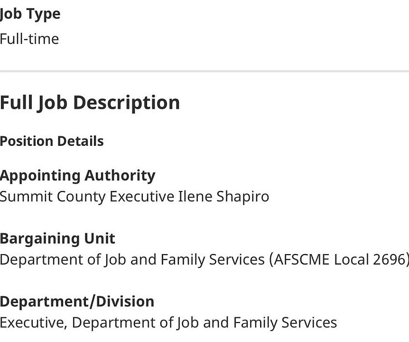The width and height of the screenshot is (409, 342).
Task: Click the "Full-time" job type value
Action: (29, 38)
